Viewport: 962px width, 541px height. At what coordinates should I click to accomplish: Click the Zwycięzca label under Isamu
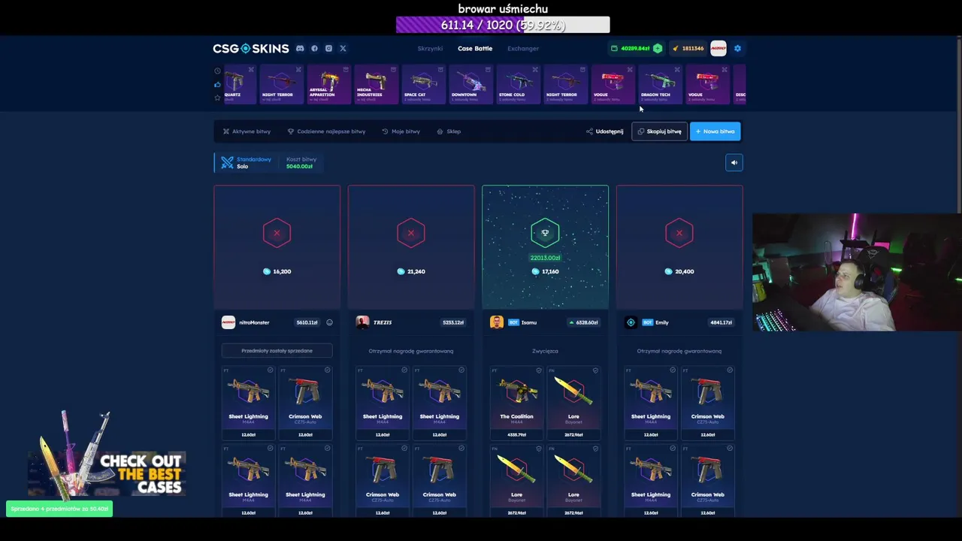click(x=545, y=351)
